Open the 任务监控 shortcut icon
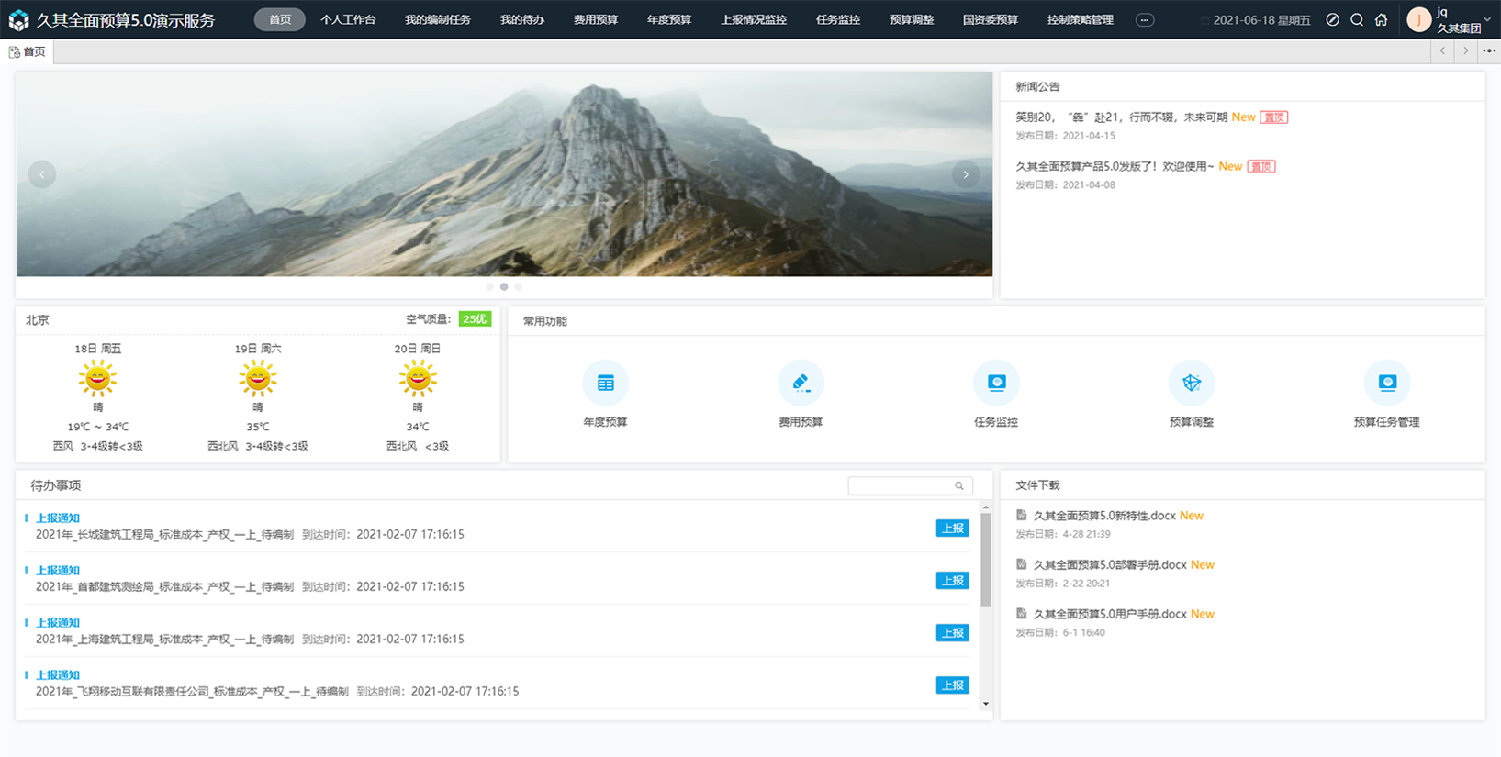Viewport: 1501px width, 757px height. [996, 384]
